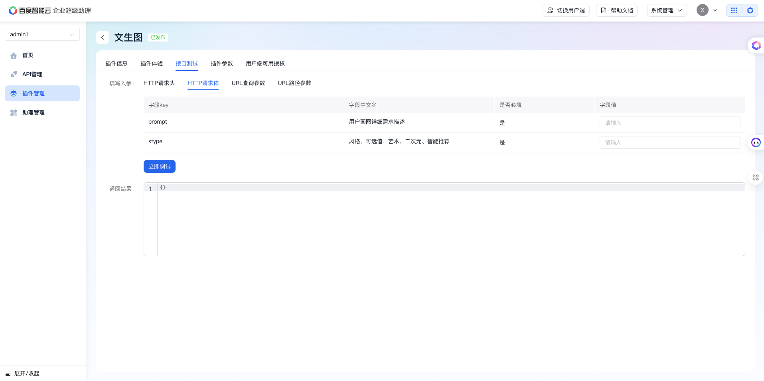Click the 展开/收起 collapse icon
This screenshot has height=381, width=764.
point(8,374)
